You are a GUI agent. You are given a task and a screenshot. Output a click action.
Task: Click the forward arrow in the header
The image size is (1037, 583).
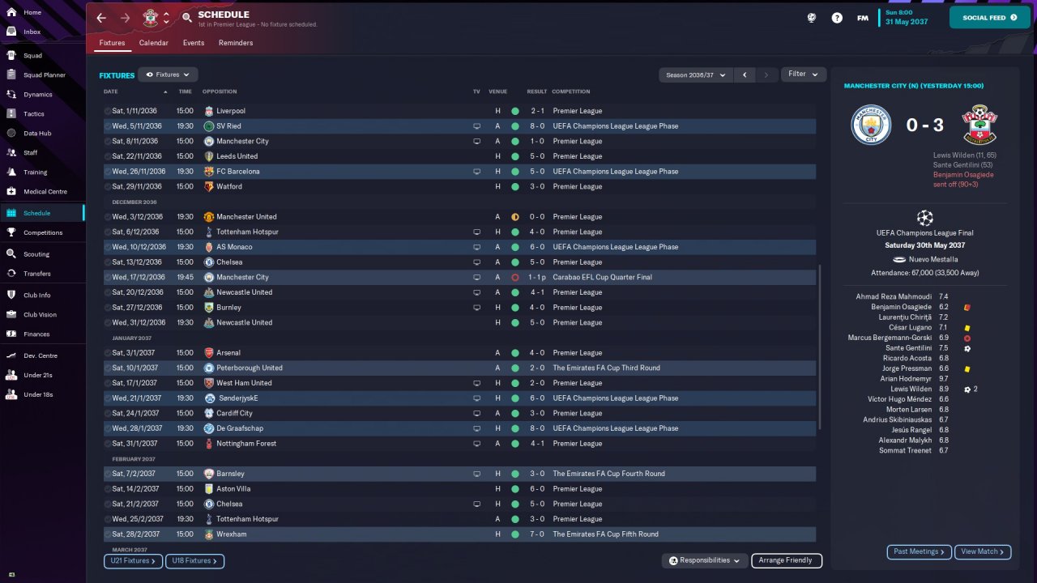(x=125, y=18)
